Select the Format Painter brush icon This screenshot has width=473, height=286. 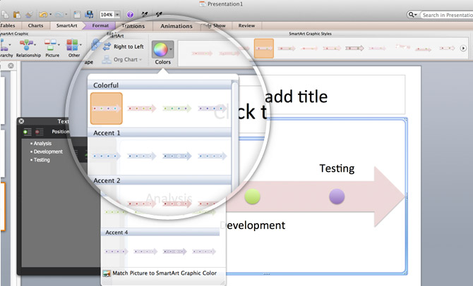[29, 15]
